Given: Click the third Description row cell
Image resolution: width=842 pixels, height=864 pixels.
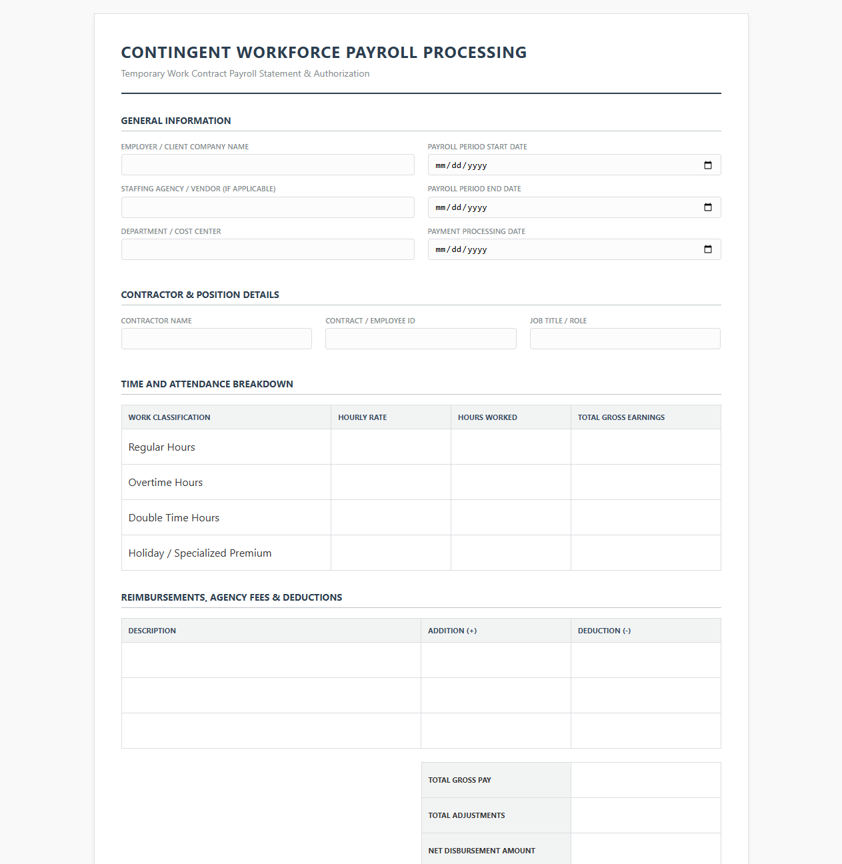Looking at the screenshot, I should 271,731.
